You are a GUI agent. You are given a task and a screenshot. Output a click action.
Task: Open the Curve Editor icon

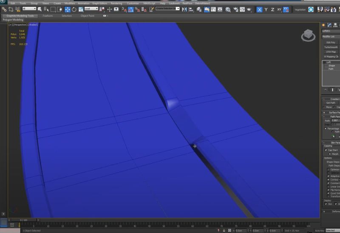pos(213,9)
